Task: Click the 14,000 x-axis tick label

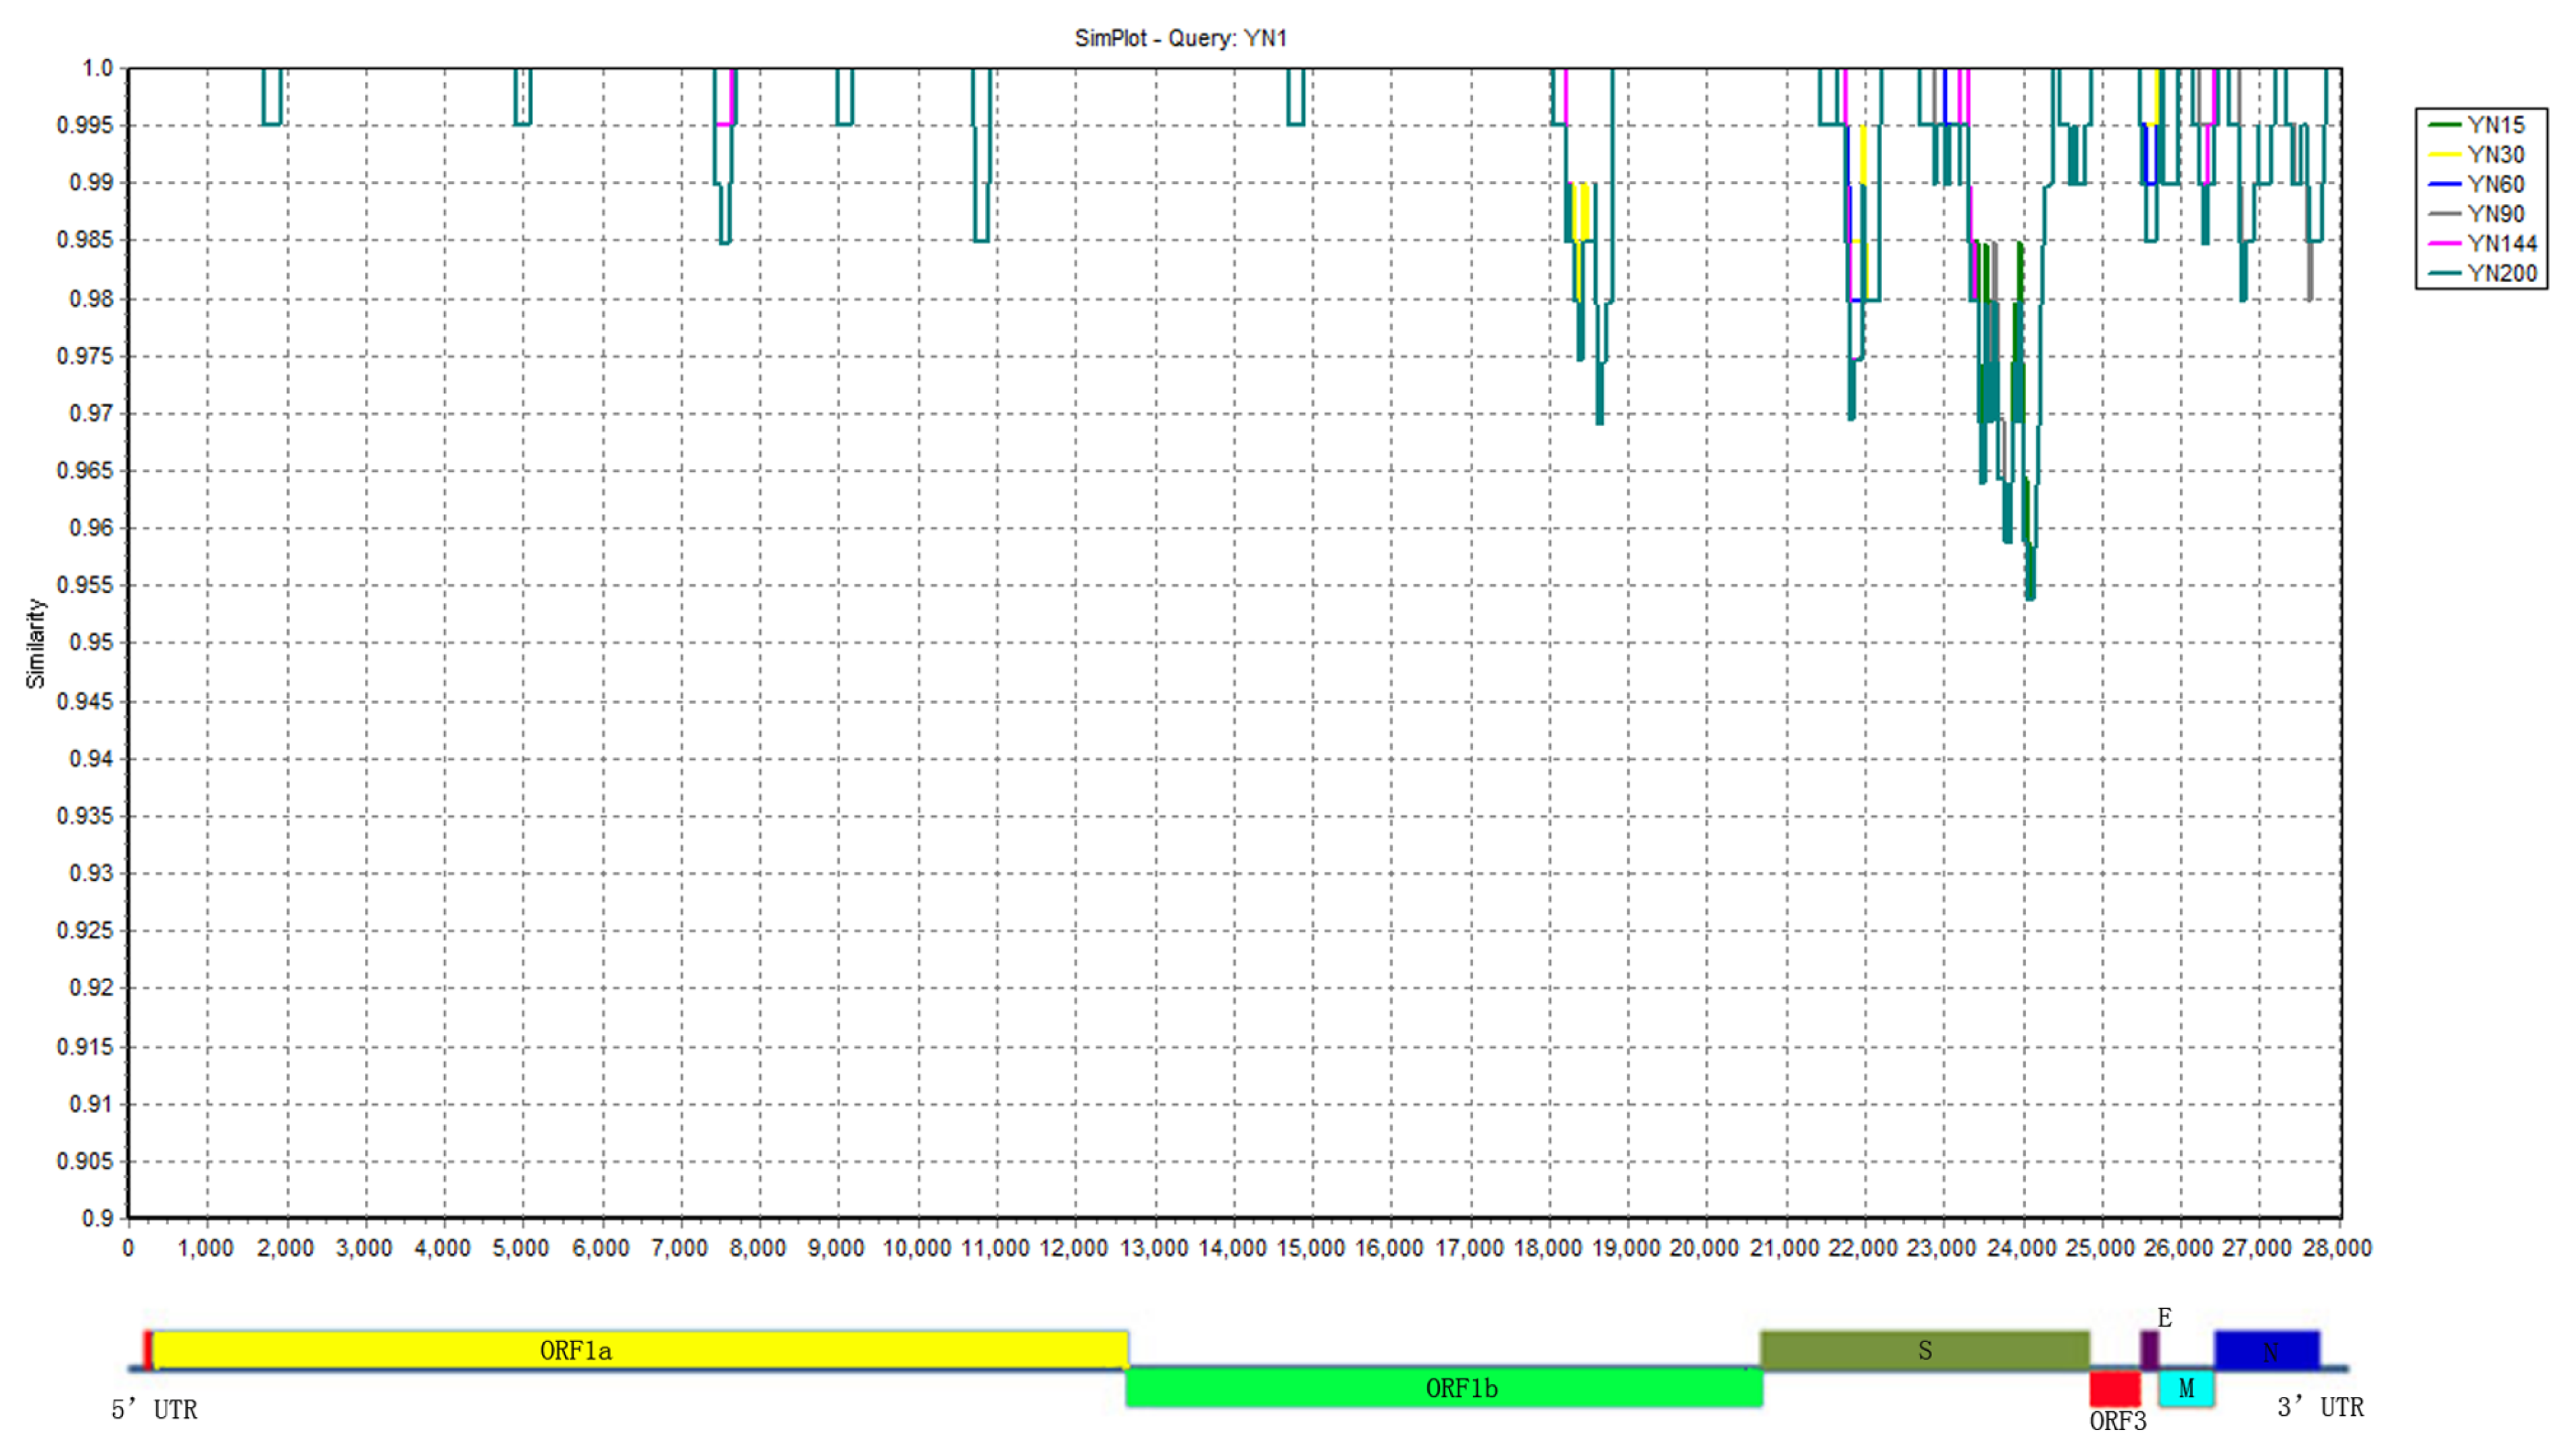Action: pos(1232,1248)
